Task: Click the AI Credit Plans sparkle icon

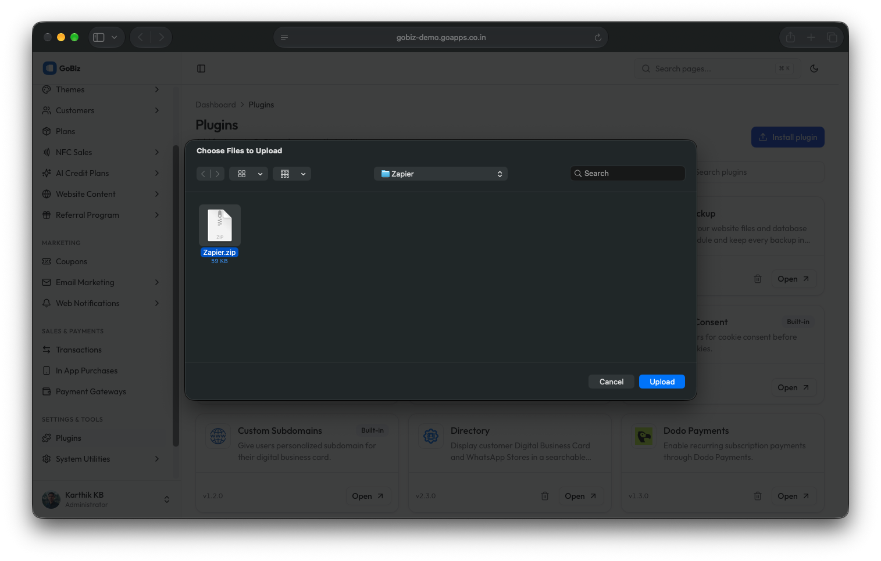Action: (47, 173)
